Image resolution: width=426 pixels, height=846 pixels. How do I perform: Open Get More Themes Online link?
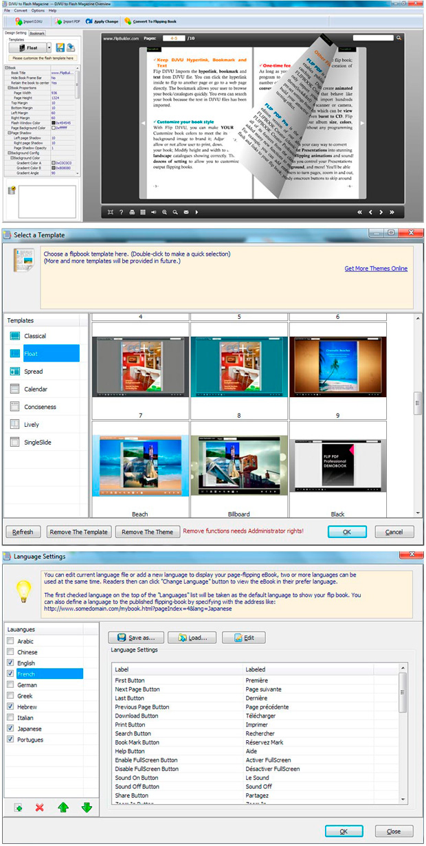[376, 269]
